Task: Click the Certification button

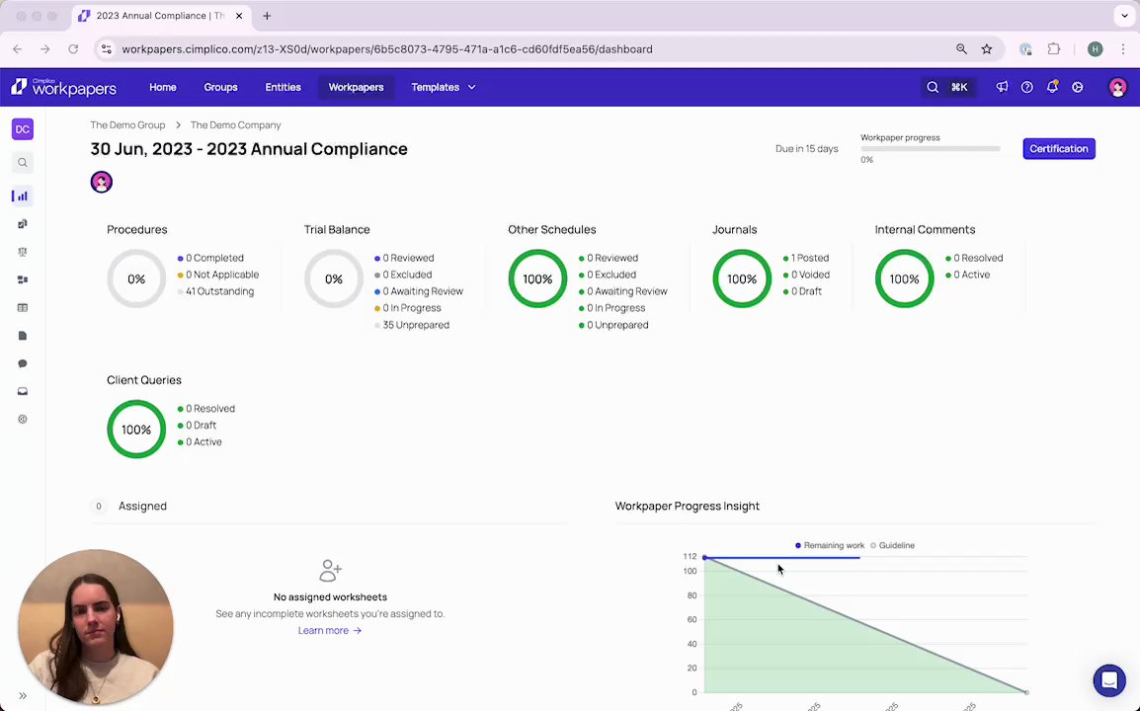Action: tap(1059, 148)
